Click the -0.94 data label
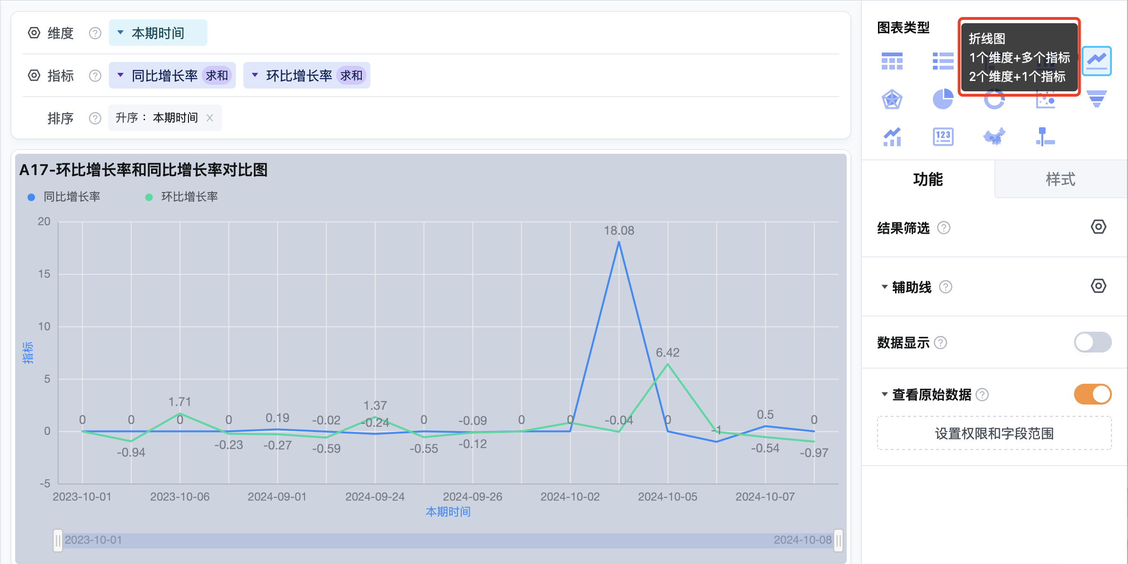Screen dimensions: 1128x564 coord(131,452)
